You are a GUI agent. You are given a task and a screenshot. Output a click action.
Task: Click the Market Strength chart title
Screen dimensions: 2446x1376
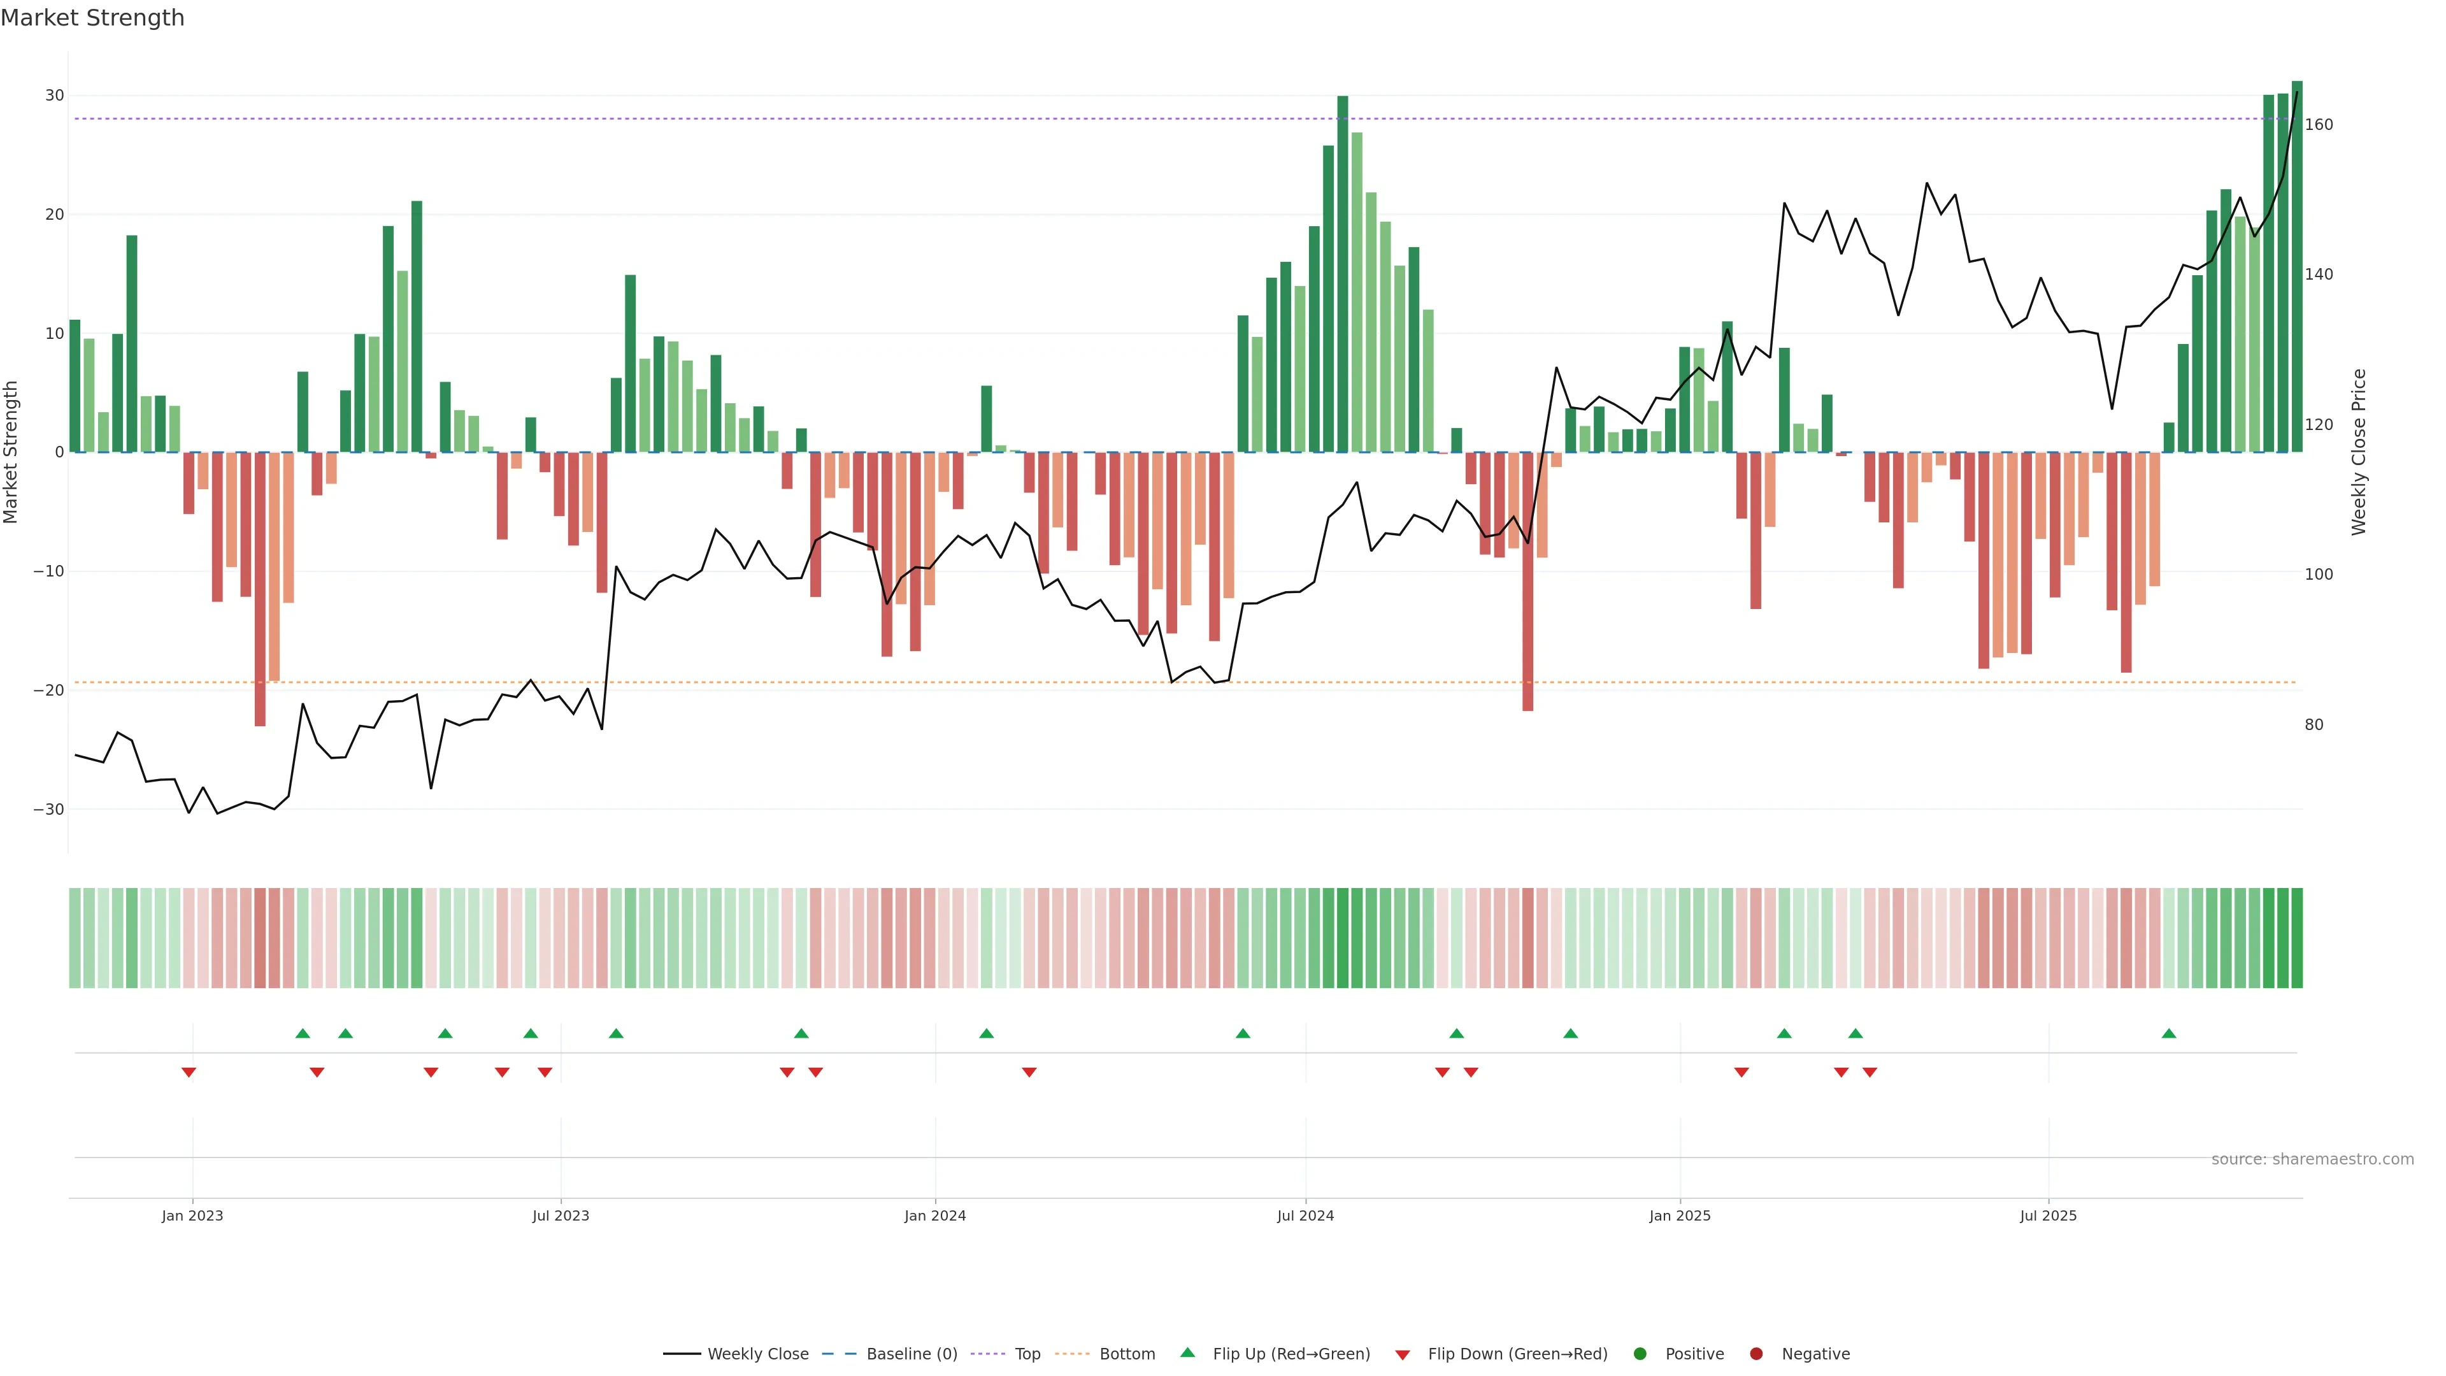click(92, 18)
